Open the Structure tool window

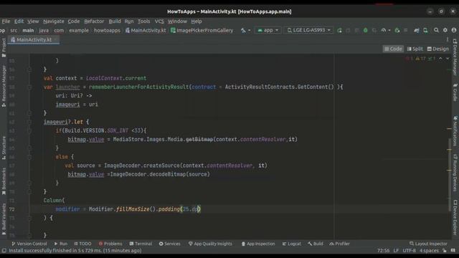pos(4,148)
